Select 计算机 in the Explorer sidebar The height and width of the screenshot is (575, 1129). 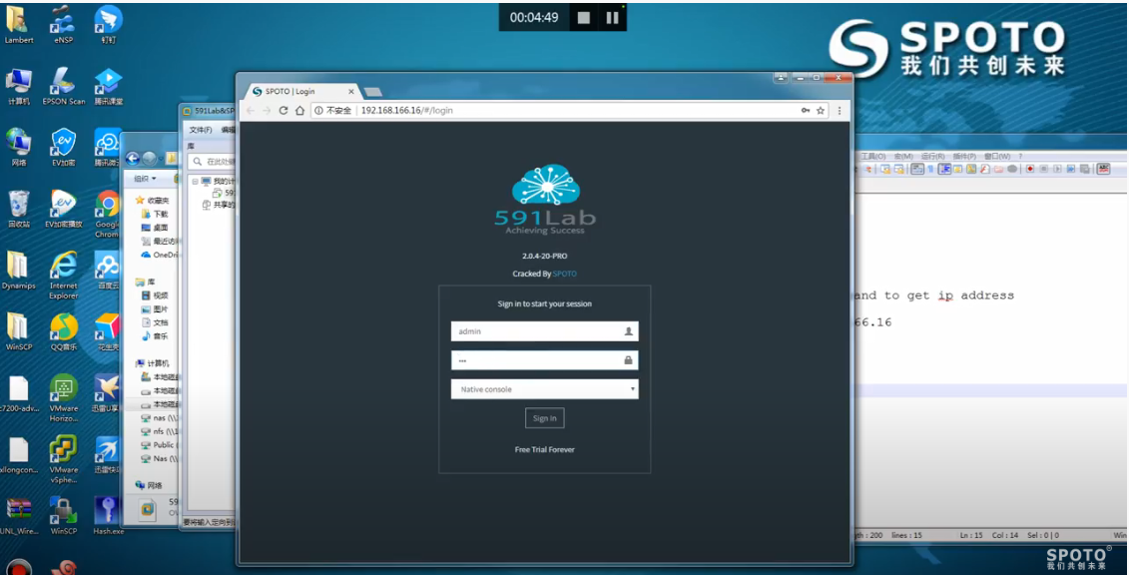(x=153, y=363)
